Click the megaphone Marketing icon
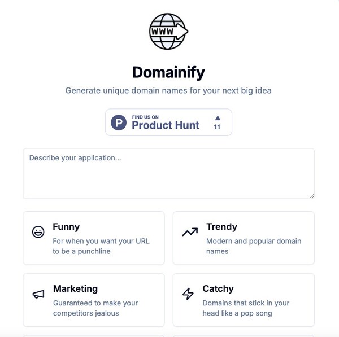339x337 pixels. pos(38,294)
